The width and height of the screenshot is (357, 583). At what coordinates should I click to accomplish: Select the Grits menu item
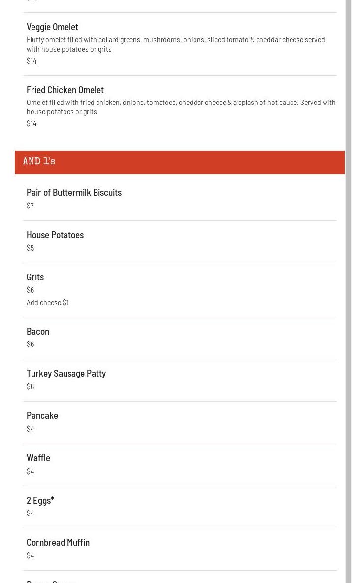pos(35,277)
